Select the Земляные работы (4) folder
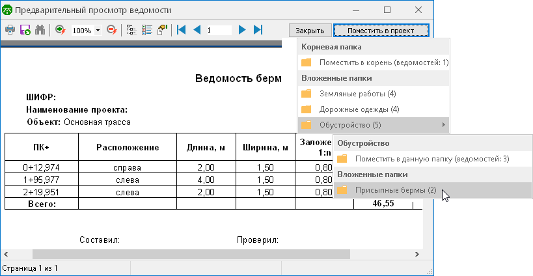 [374, 94]
